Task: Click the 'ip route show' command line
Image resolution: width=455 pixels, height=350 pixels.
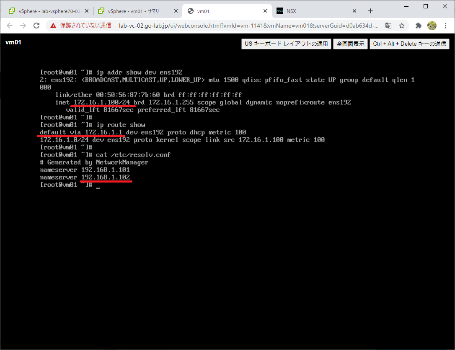Action: coord(93,125)
